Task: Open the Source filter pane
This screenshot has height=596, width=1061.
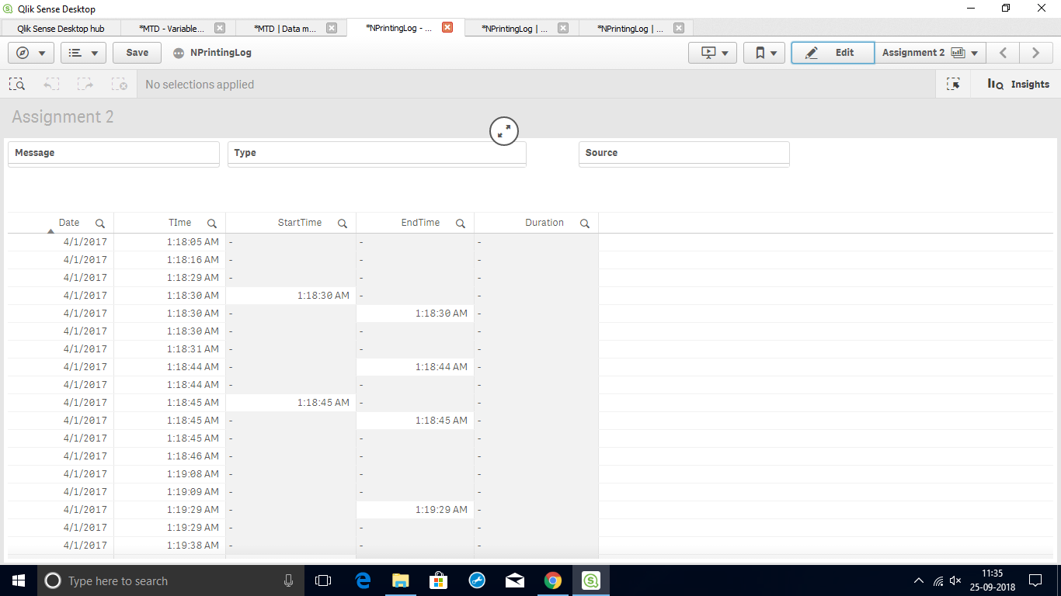Action: click(684, 153)
